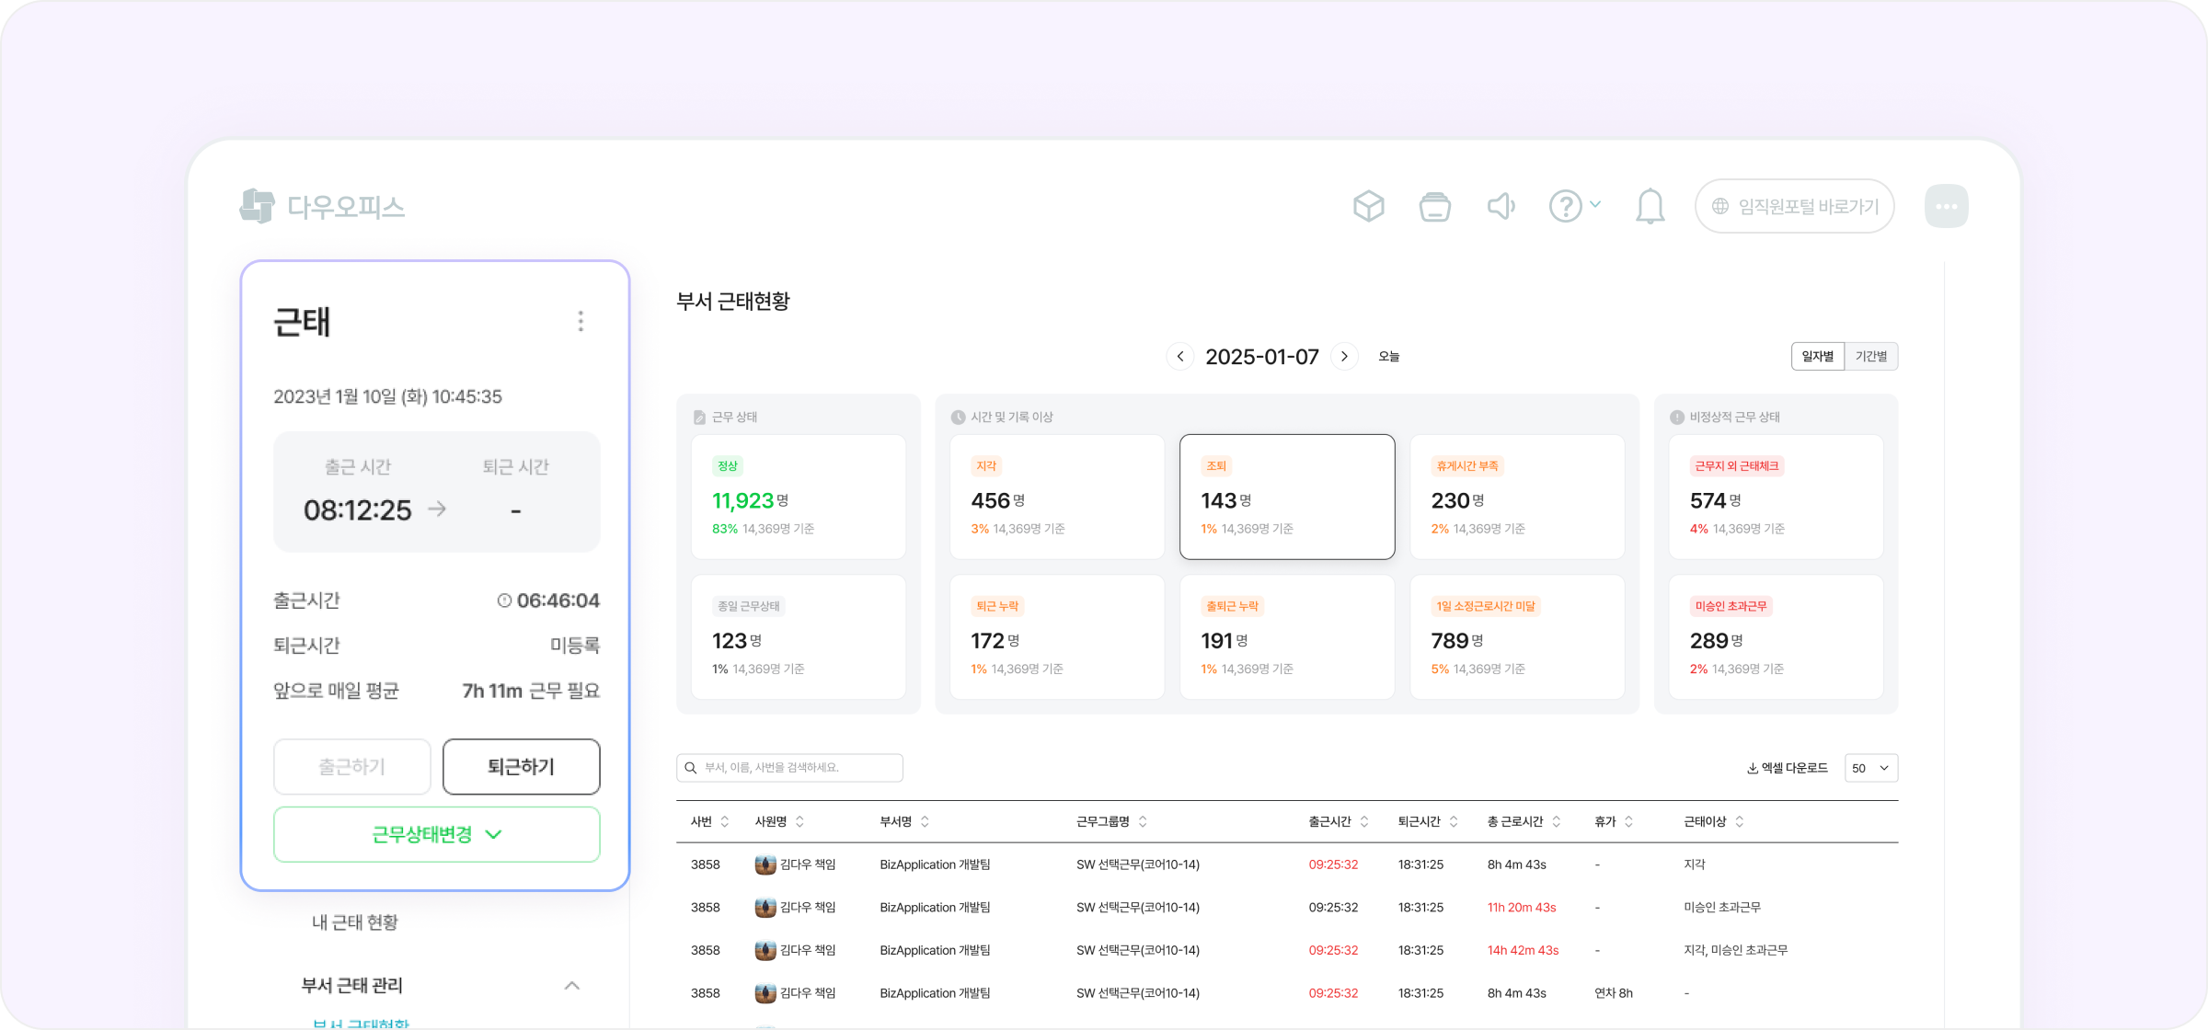2208x1030 pixels.
Task: Click 엑셀 다운로드 link
Action: pos(1787,768)
